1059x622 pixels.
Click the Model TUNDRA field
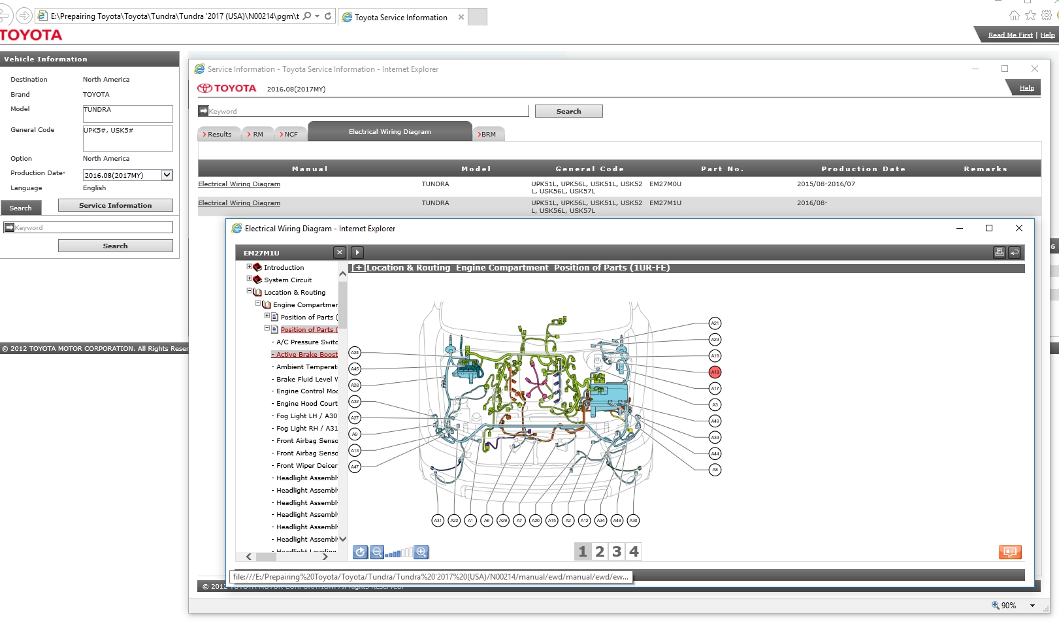pos(128,114)
